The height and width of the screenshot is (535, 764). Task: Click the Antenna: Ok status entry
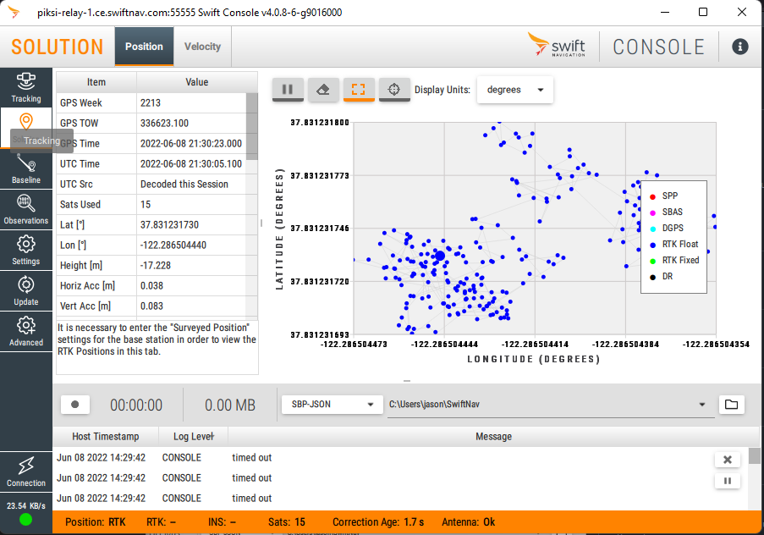(468, 522)
